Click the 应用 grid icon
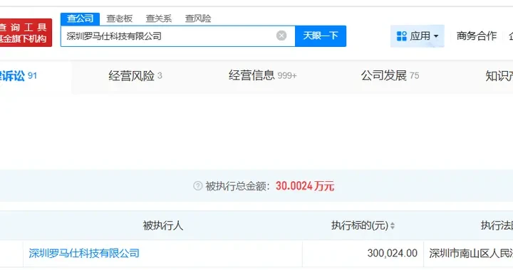 [401, 36]
